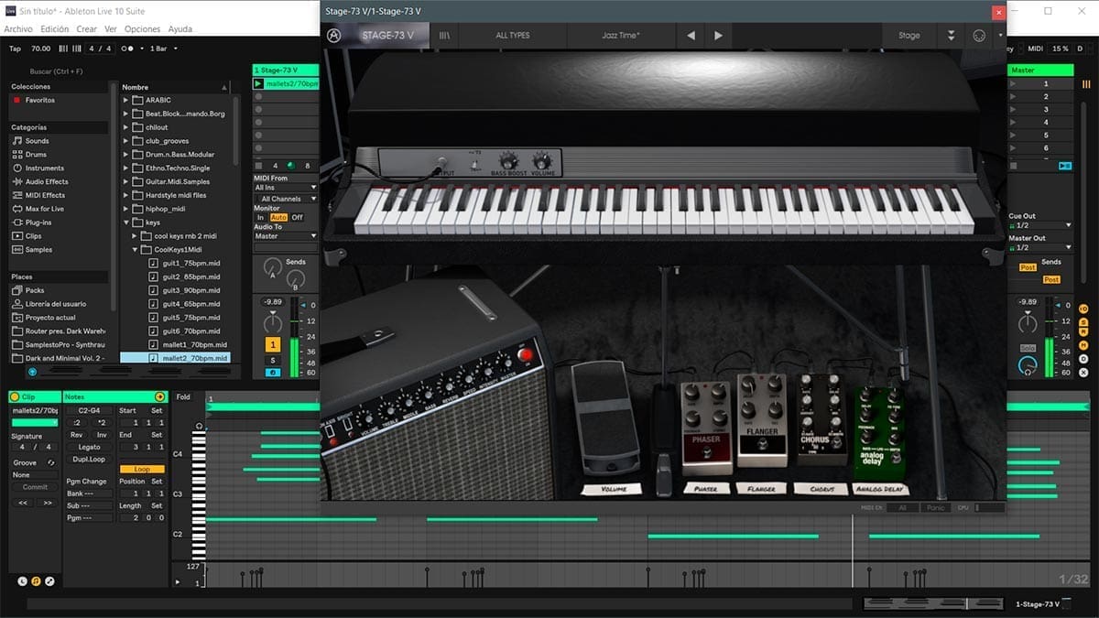Viewport: 1099px width, 618px height.
Task: Expand the ARABIC folder
Action: tap(126, 101)
